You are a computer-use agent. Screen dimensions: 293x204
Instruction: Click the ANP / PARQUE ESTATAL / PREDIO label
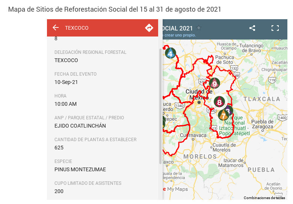89,118
